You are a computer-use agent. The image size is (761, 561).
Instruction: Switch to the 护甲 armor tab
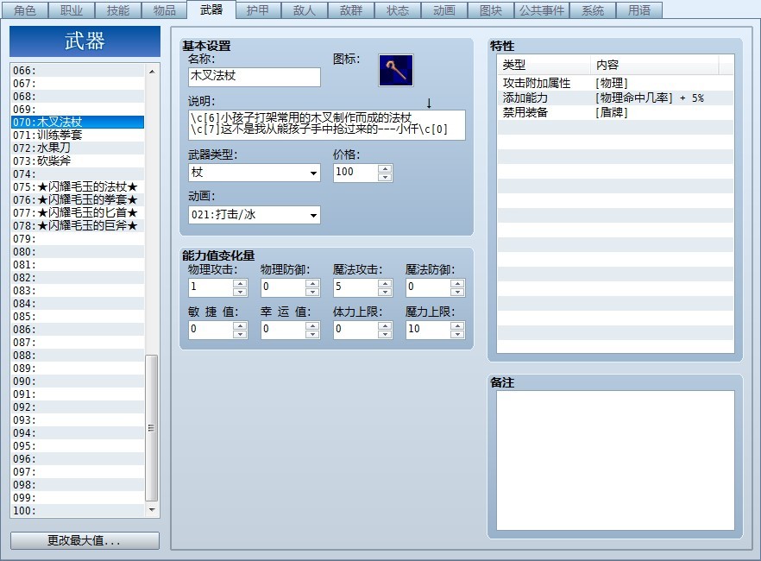coord(258,10)
